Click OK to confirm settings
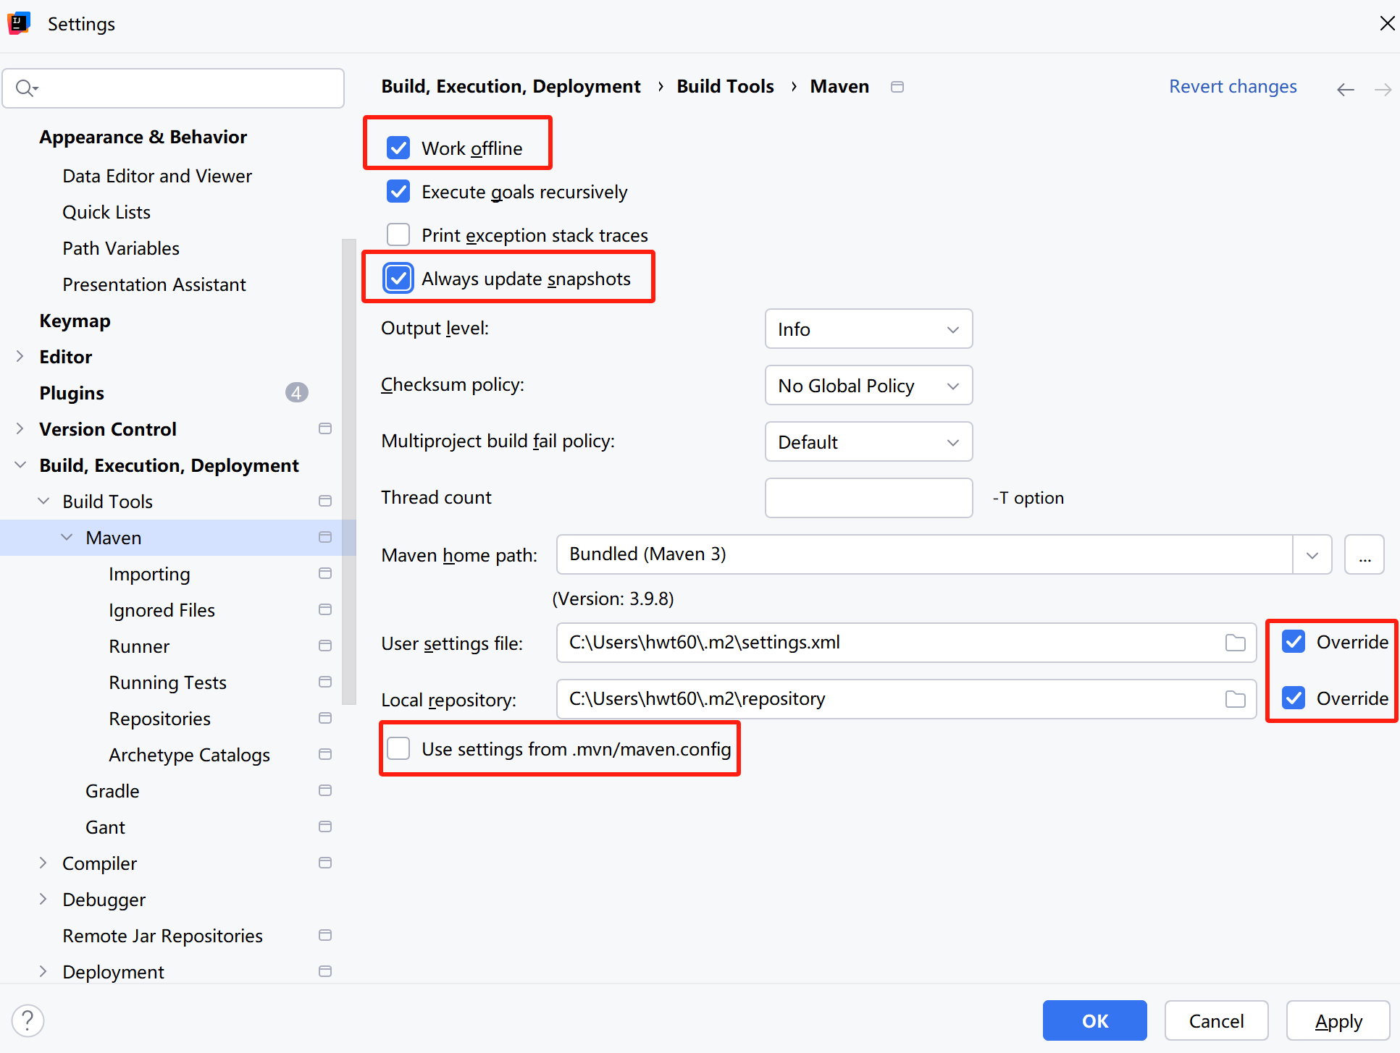Image resolution: width=1400 pixels, height=1053 pixels. [x=1094, y=1020]
